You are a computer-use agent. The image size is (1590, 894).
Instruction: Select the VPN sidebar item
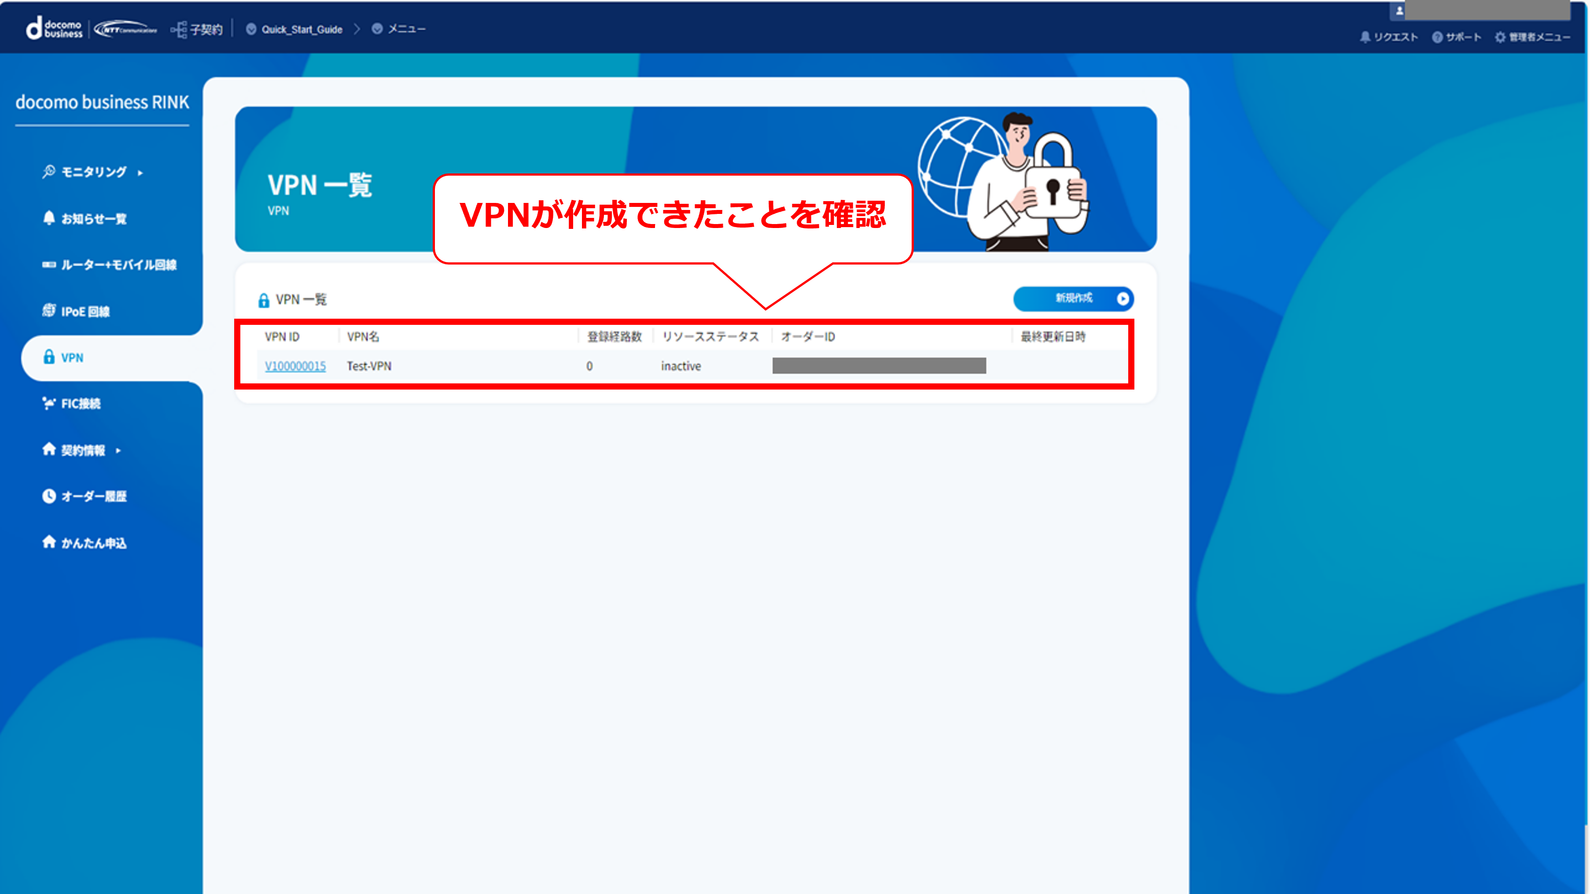click(112, 357)
